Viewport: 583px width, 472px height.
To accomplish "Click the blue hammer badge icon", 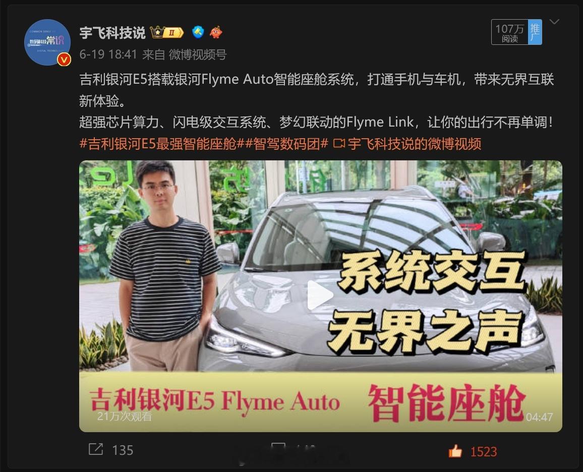I will pyautogui.click(x=198, y=32).
